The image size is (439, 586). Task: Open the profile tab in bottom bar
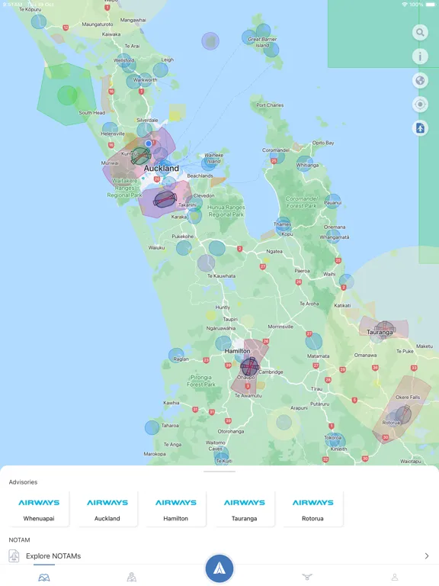coord(395,578)
